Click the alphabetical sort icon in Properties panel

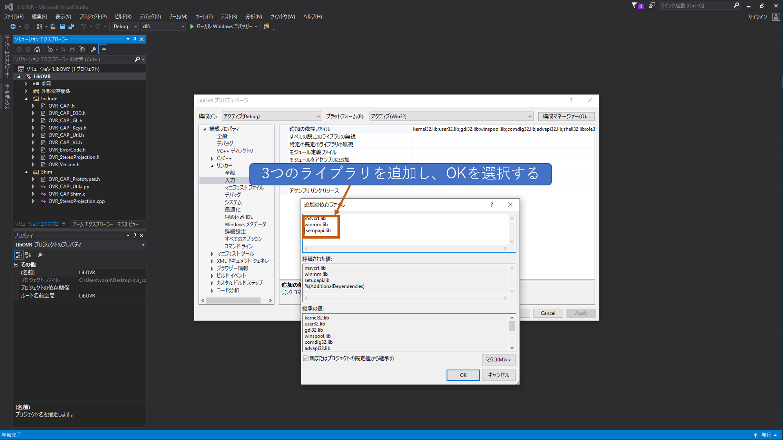pyautogui.click(x=28, y=255)
